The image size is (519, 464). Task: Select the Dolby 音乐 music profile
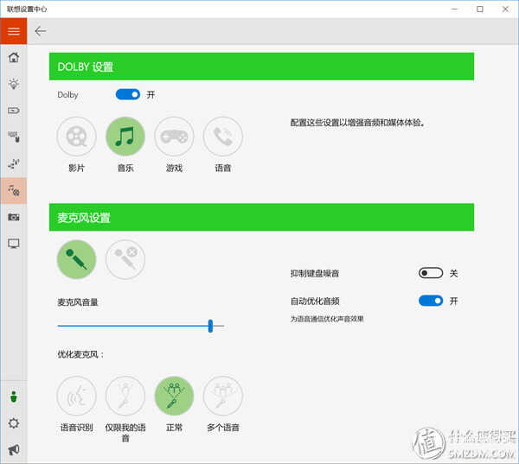(x=125, y=137)
